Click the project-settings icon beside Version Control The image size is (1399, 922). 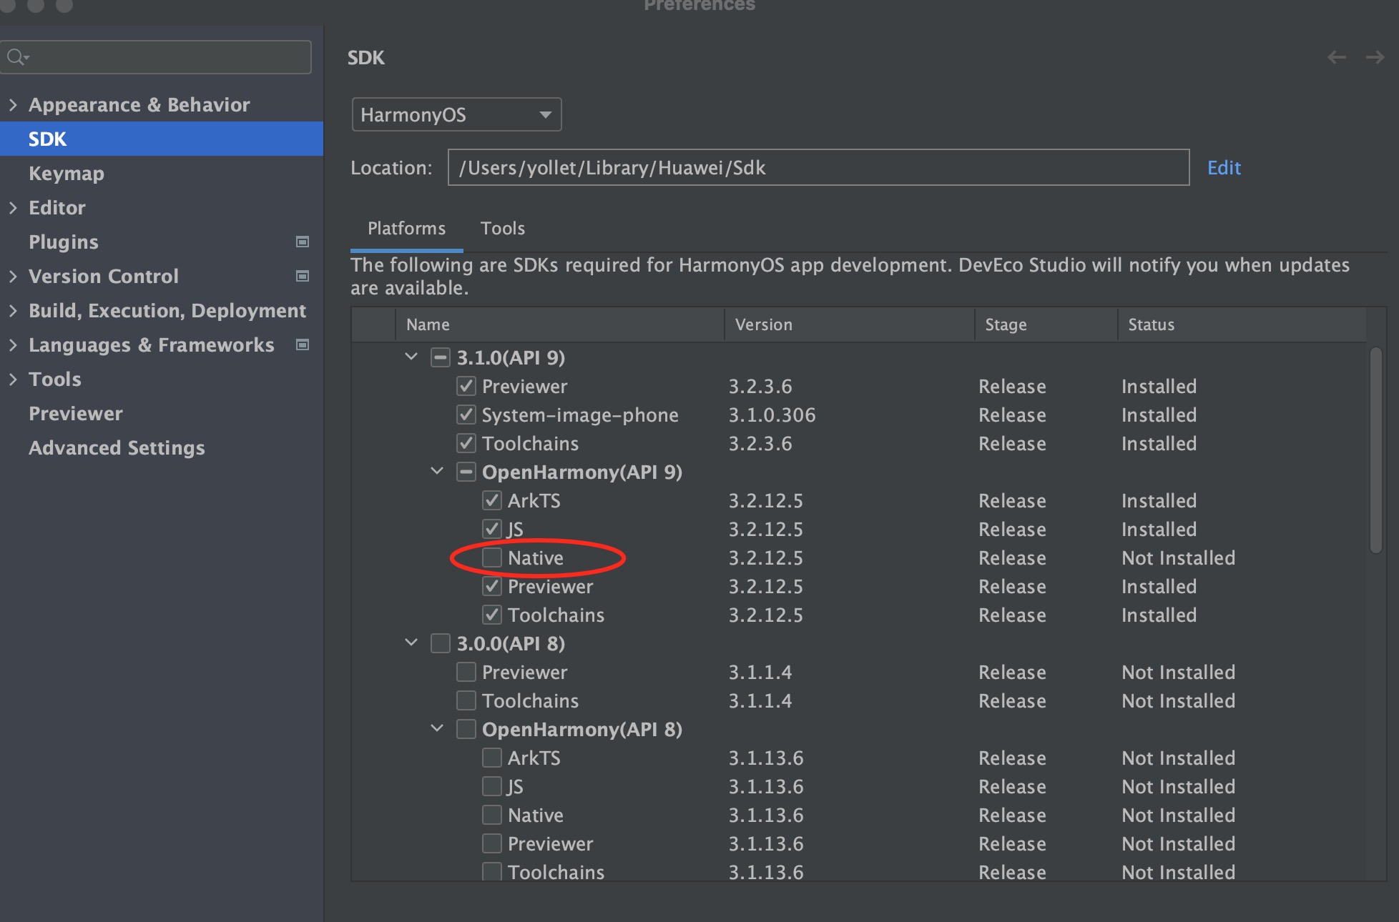303,277
